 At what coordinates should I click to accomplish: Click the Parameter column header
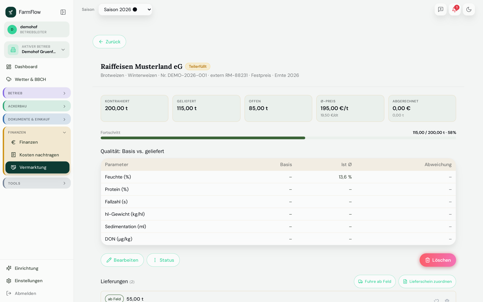(117, 164)
